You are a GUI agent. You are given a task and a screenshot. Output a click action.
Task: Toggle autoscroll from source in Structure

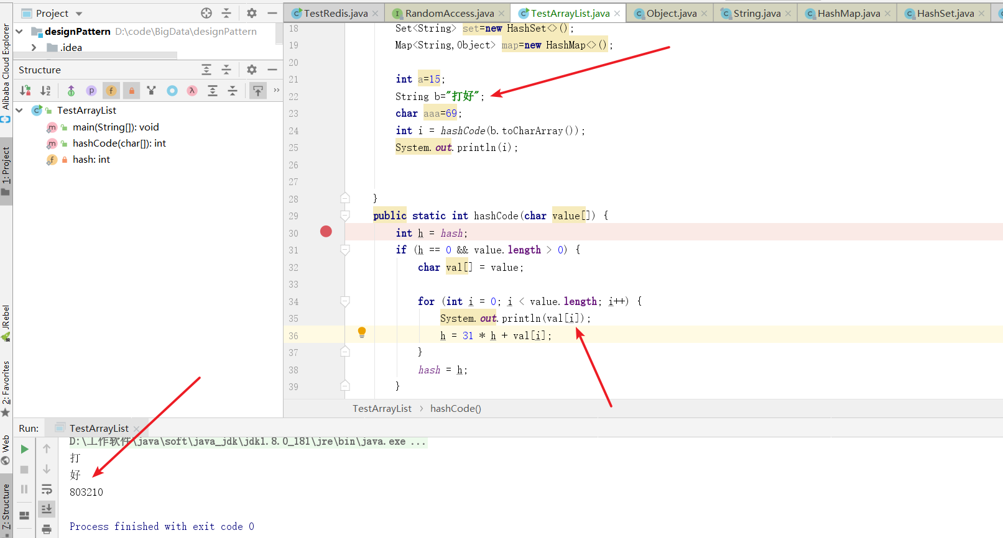click(x=258, y=91)
